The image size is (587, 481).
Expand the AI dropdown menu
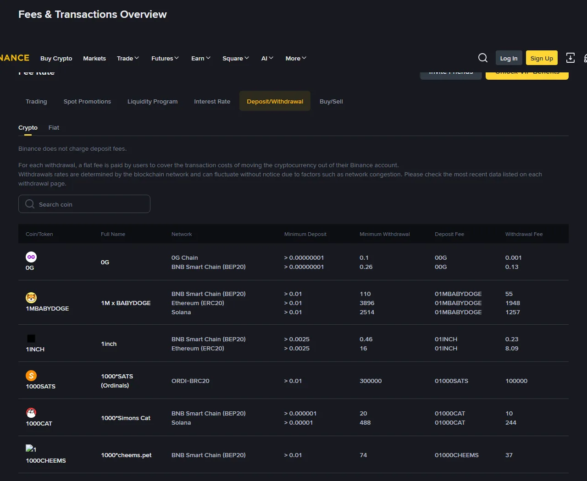point(267,58)
